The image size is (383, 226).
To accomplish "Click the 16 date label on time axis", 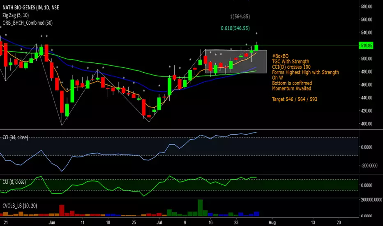I will coord(210,223).
